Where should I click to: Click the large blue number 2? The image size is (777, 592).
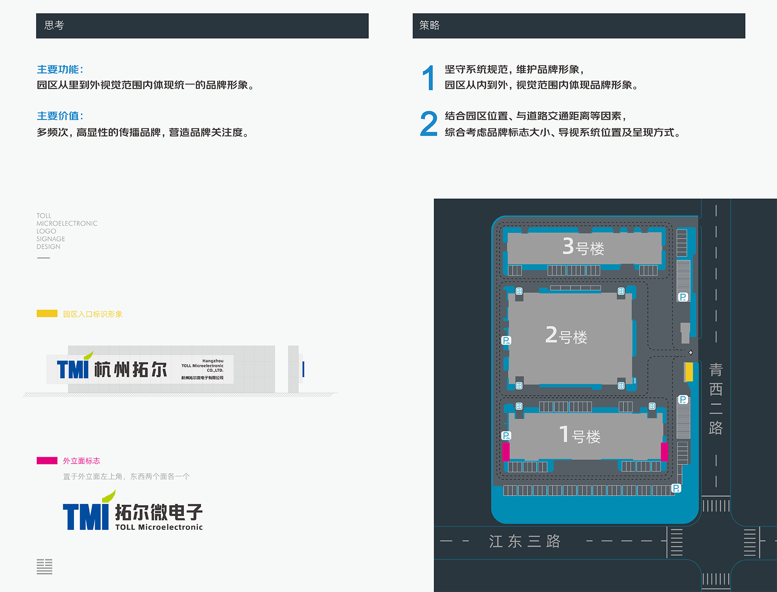(429, 123)
